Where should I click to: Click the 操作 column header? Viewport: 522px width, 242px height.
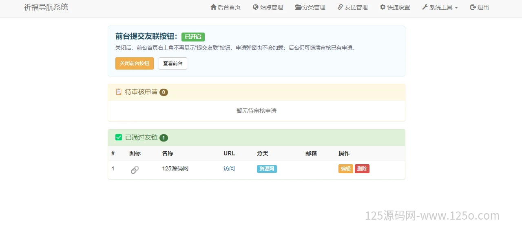coord(344,153)
